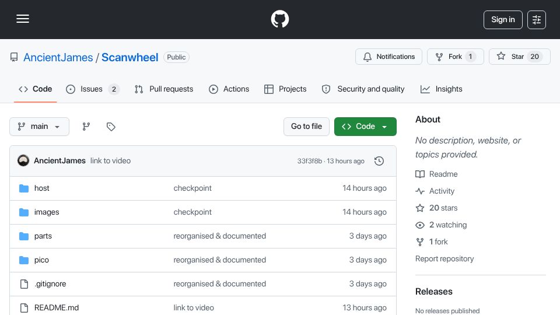Viewport: 560px width, 315px height.
Task: Click Report repository link
Action: click(444, 258)
